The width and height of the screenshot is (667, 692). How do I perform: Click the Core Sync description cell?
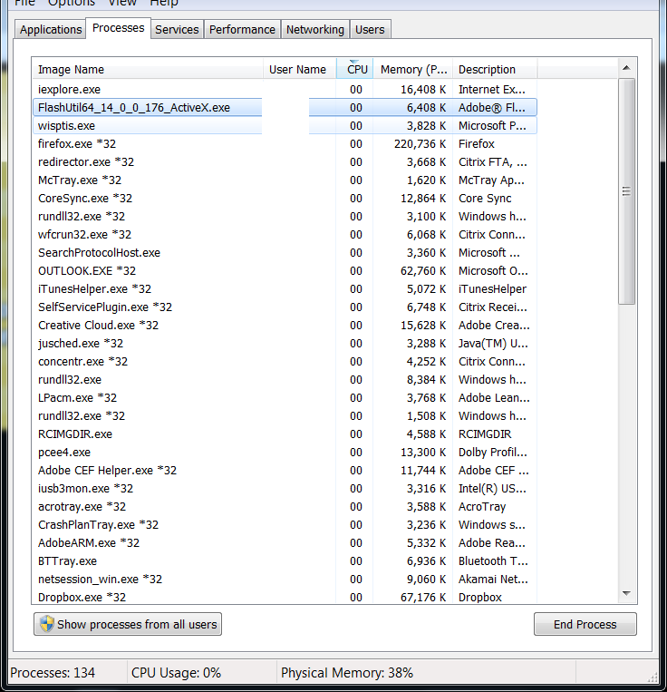click(485, 198)
